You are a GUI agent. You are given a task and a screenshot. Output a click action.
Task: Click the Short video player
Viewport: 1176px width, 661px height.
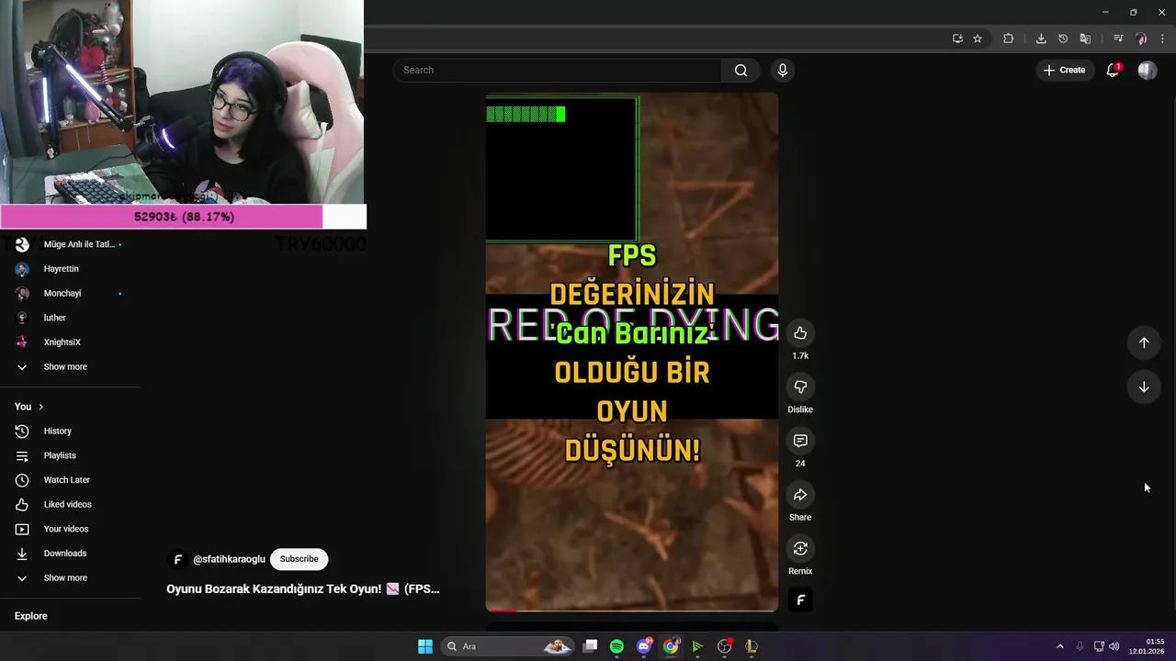click(632, 353)
